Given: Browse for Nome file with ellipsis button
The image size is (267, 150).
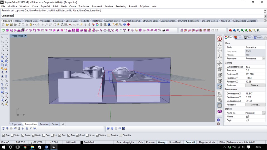Looking at the screenshot, I should click(x=264, y=113).
